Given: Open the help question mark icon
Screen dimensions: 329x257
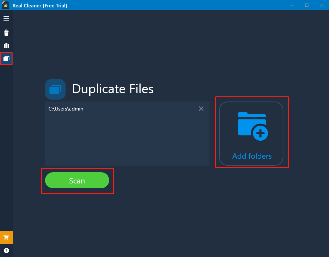Looking at the screenshot, I should [x=6, y=251].
